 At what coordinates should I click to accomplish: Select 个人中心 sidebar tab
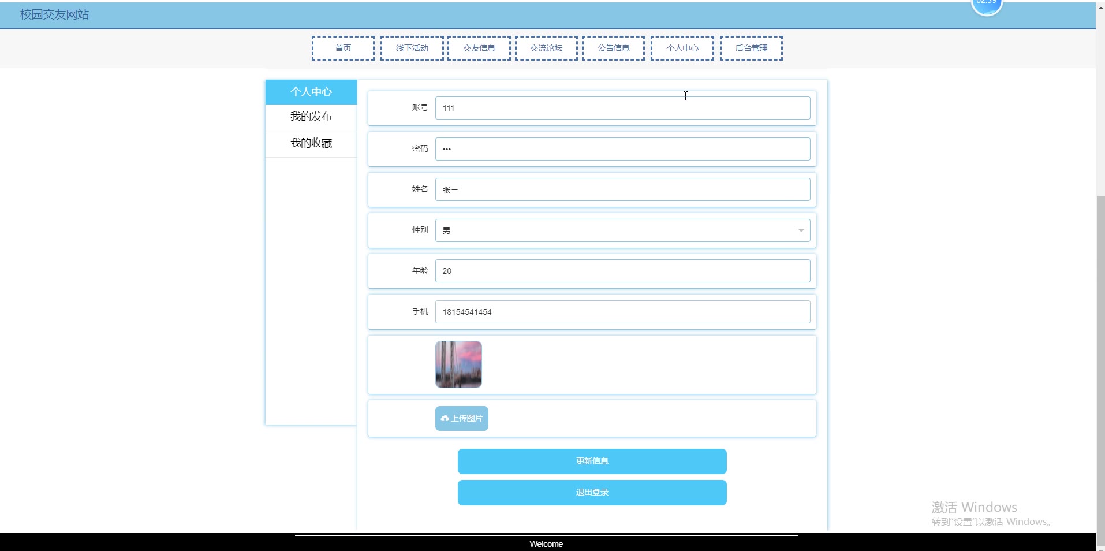coord(311,92)
